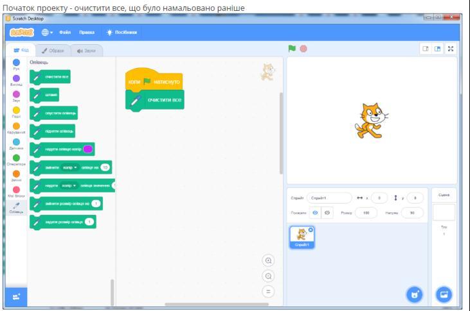The height and width of the screenshot is (311, 470).
Task: Select the Датчики sensing category
Action: coord(16,144)
